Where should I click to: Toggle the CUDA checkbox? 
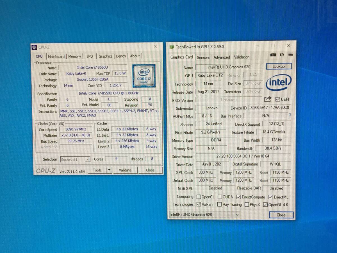point(220,197)
